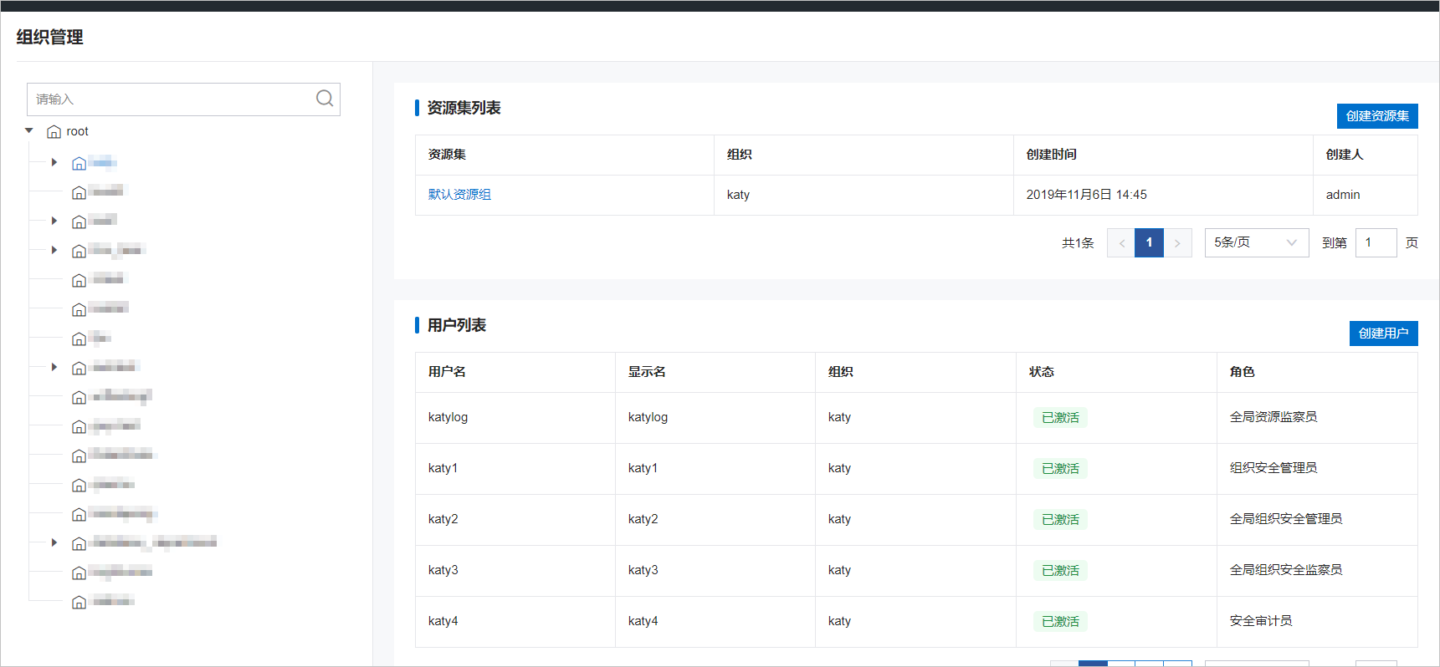Click the 资源集列表 section heading
Screen dimensions: 1440x667
(464, 108)
